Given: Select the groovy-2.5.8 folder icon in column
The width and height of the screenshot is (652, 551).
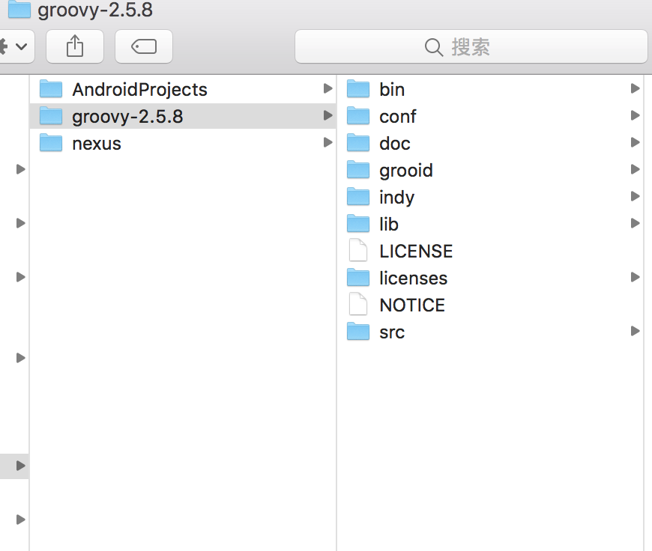Looking at the screenshot, I should [x=51, y=116].
